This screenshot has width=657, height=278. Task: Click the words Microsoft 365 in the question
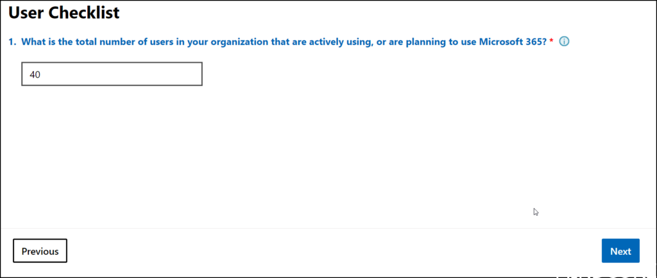512,42
